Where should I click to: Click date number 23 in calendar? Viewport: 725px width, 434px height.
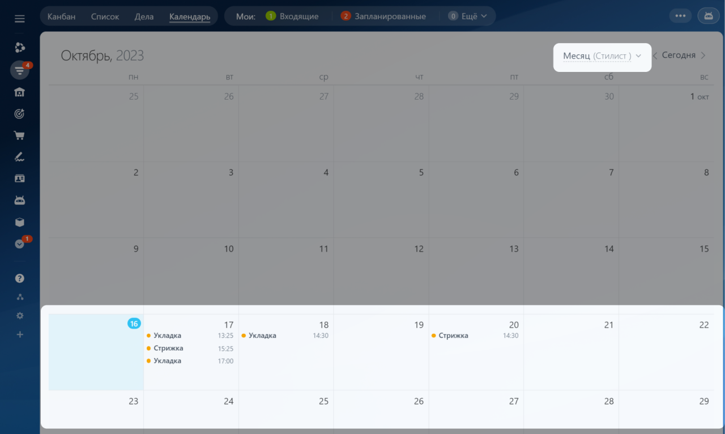(x=134, y=401)
